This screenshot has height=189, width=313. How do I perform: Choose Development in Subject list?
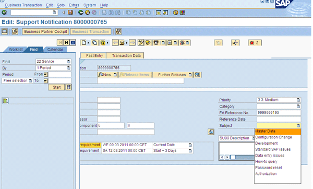(278, 143)
